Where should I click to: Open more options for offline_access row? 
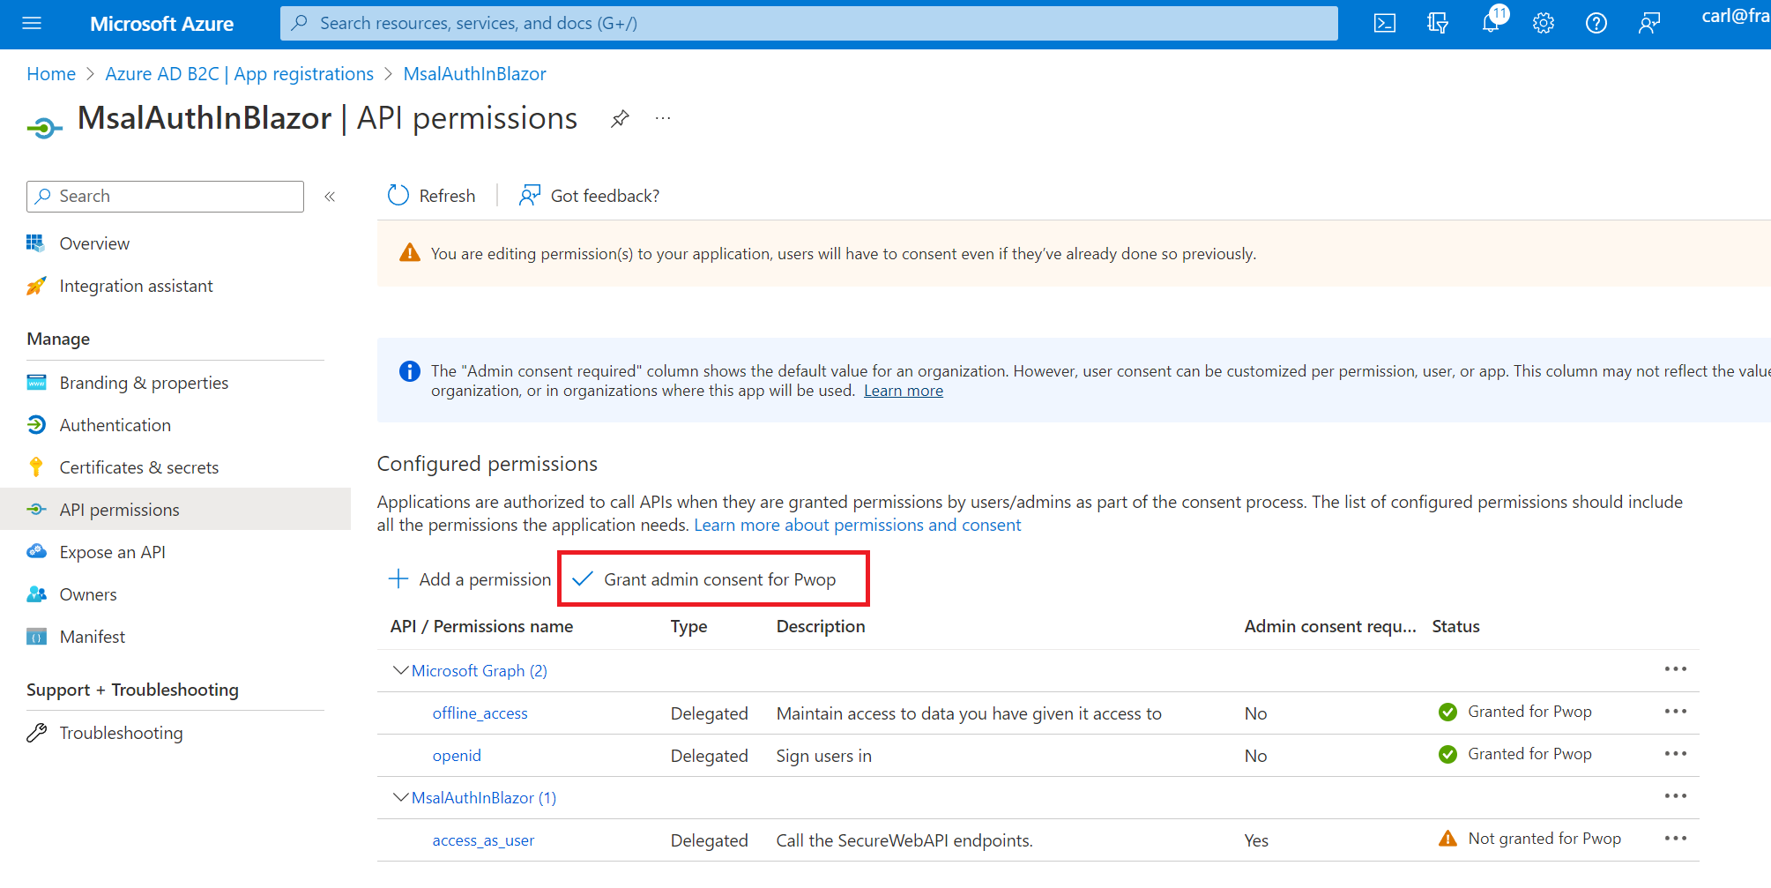tap(1675, 712)
